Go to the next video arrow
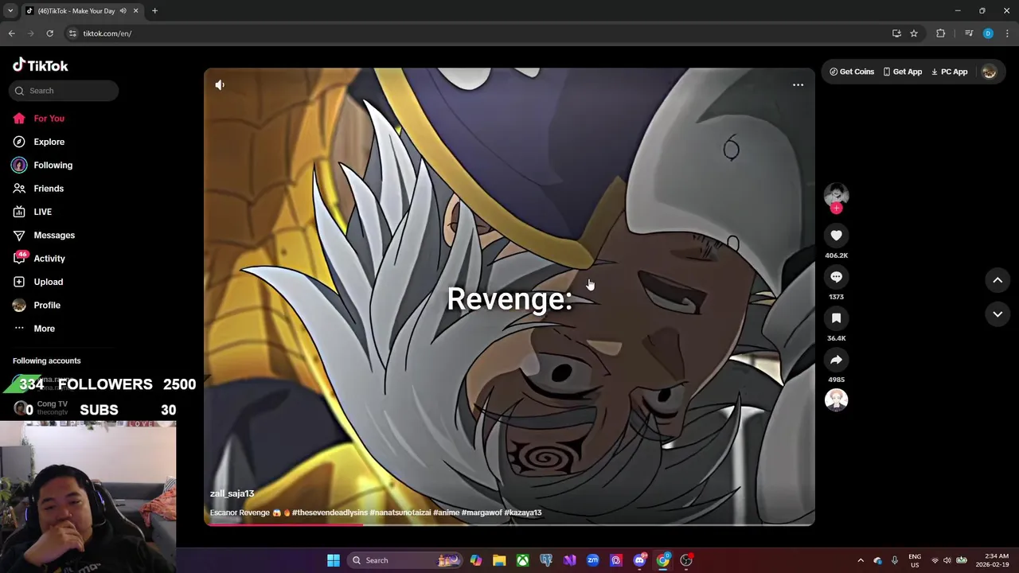 (x=998, y=314)
